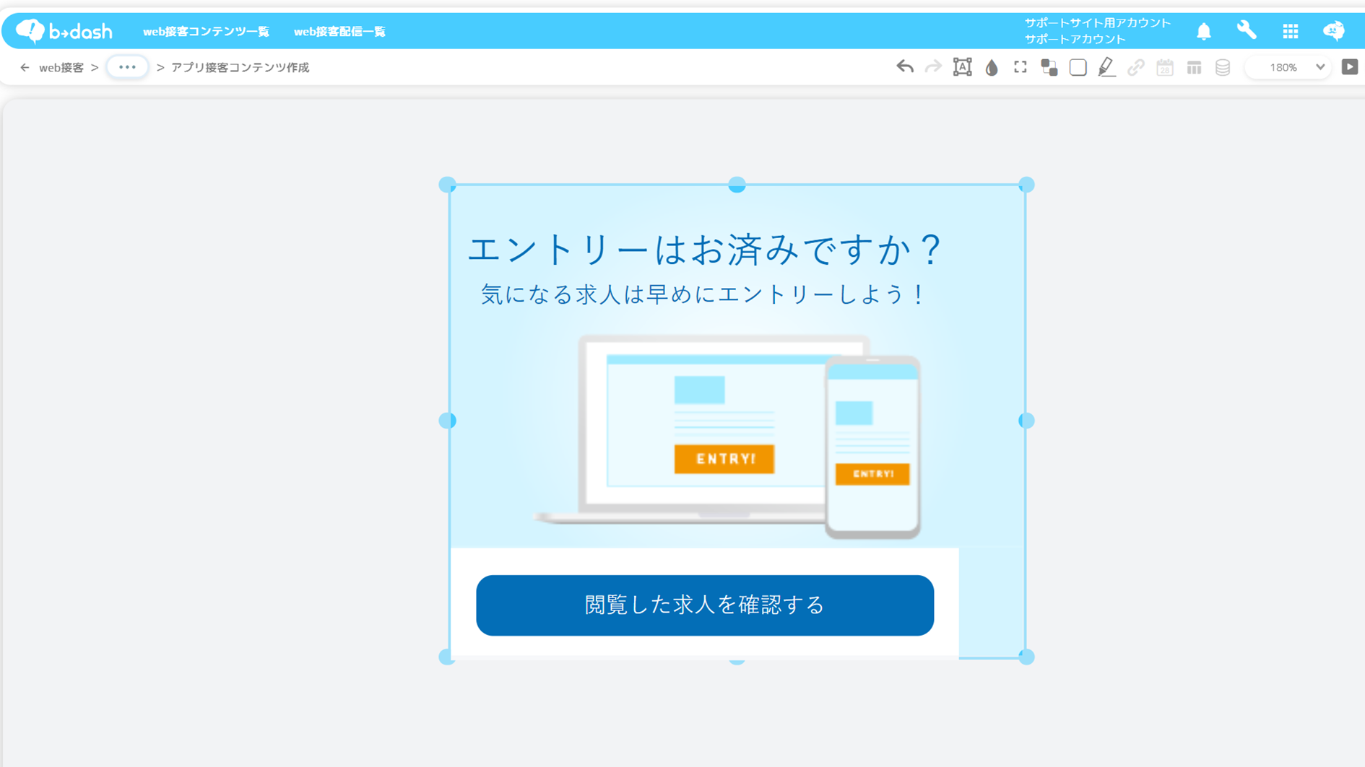Open web接客配信一覧 menu
This screenshot has height=767, width=1365.
click(339, 32)
